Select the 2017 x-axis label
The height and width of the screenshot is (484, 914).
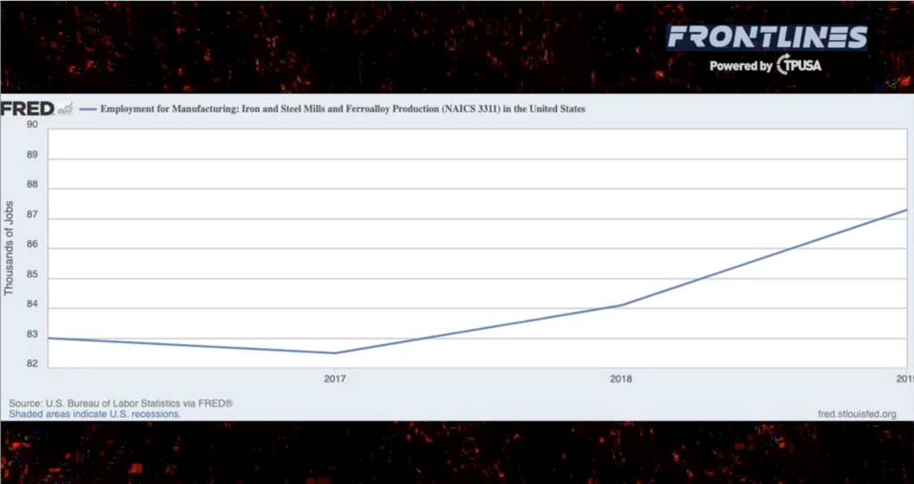click(335, 379)
